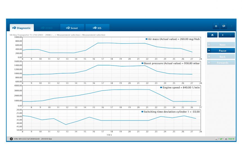242x161 pixels.
Task: Select Switching time deviation cylinder 1 label
Action: pos(172,112)
